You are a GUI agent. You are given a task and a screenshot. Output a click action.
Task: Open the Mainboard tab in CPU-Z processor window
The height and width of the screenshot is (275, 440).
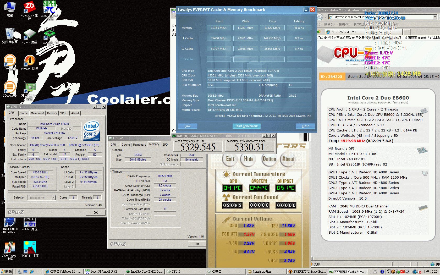point(37,113)
